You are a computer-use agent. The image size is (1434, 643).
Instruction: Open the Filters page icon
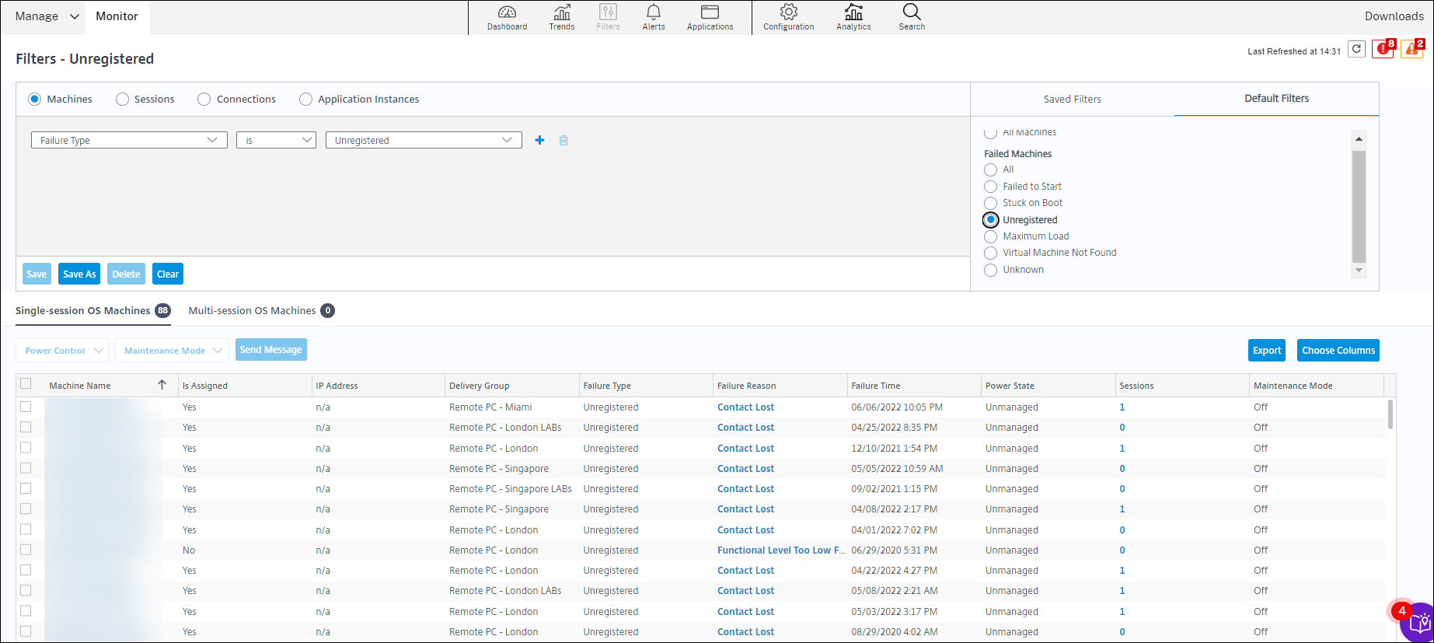(x=608, y=17)
